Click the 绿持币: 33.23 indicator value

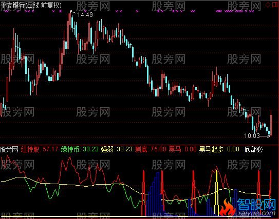[80, 149]
